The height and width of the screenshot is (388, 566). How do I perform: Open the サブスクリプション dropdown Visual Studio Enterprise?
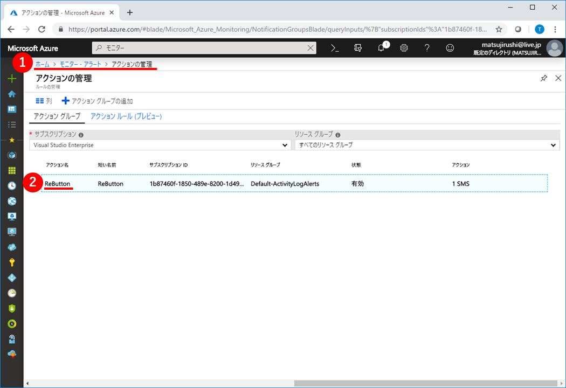(160, 145)
